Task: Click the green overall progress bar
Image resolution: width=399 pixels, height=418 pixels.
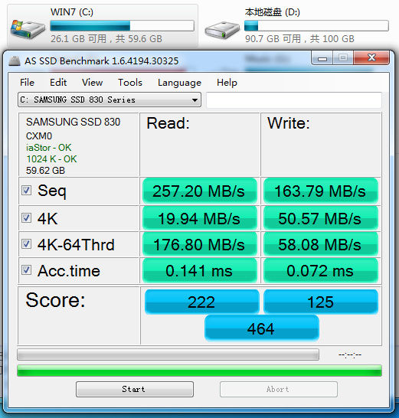Action: [x=199, y=371]
